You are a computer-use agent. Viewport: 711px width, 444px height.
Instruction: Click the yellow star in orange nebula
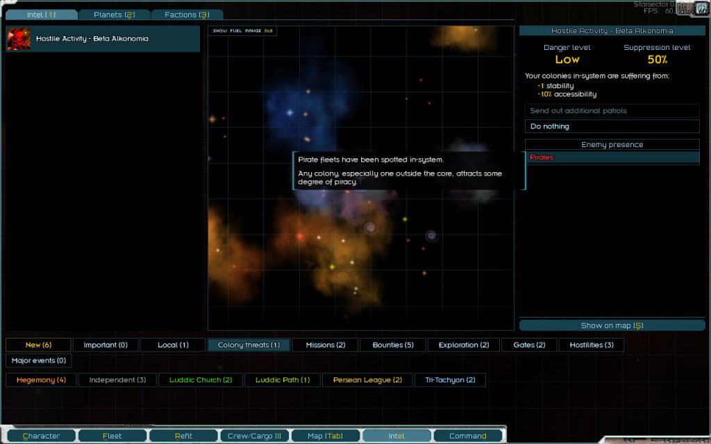pyautogui.click(x=332, y=267)
